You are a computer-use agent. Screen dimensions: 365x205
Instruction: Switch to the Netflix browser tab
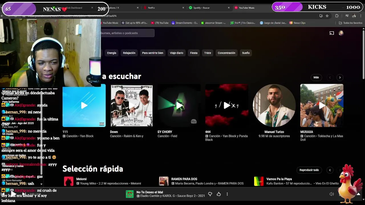[x=163, y=8]
